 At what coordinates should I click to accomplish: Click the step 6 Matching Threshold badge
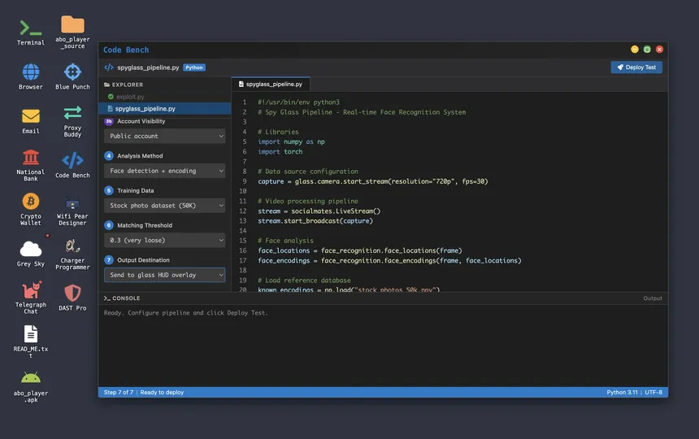109,225
